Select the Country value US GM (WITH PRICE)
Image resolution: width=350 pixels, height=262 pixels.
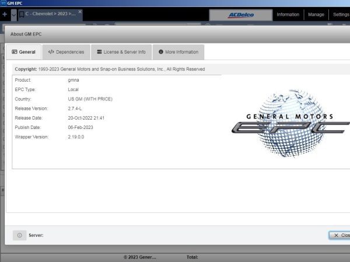[x=90, y=99]
